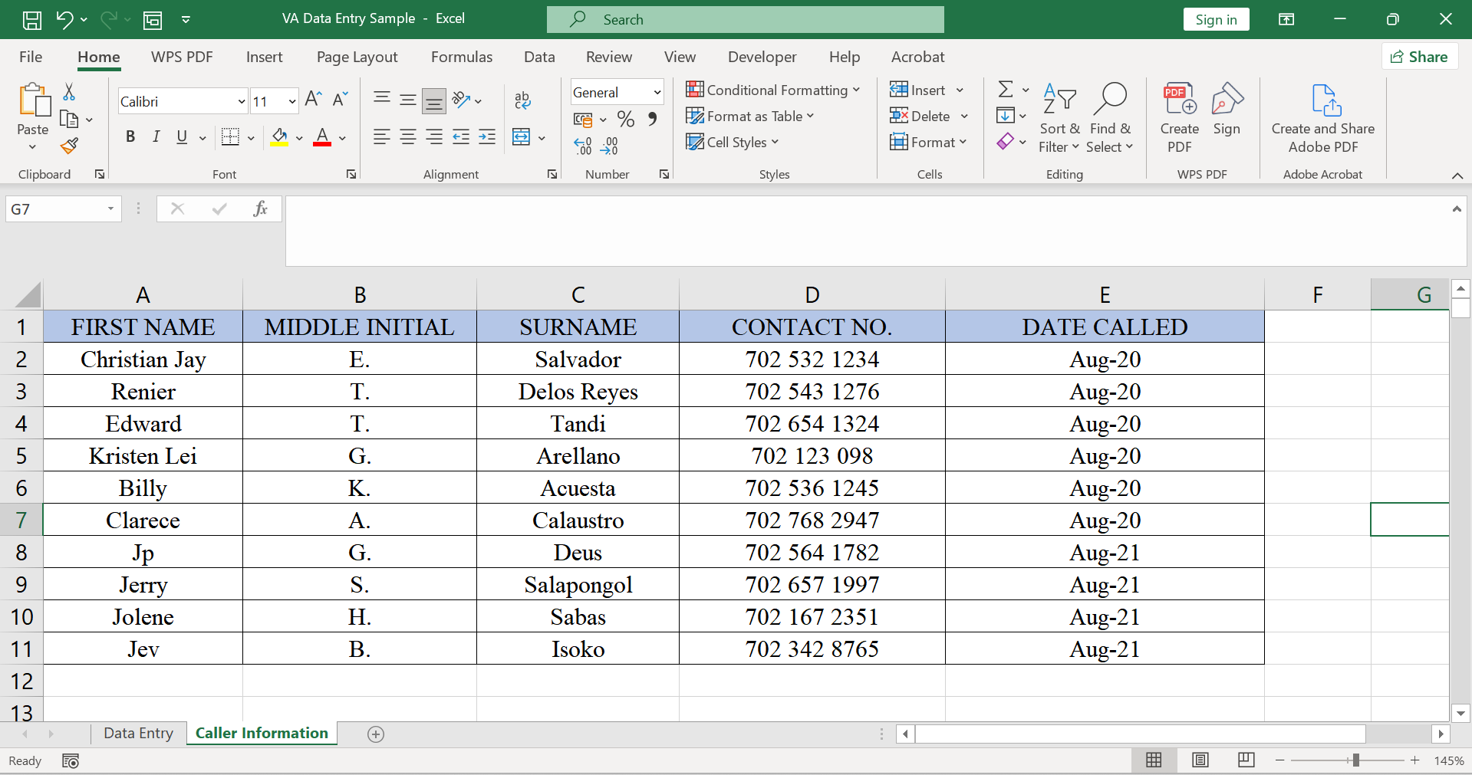Toggle Wrap Text button
The image size is (1472, 775).
[522, 100]
